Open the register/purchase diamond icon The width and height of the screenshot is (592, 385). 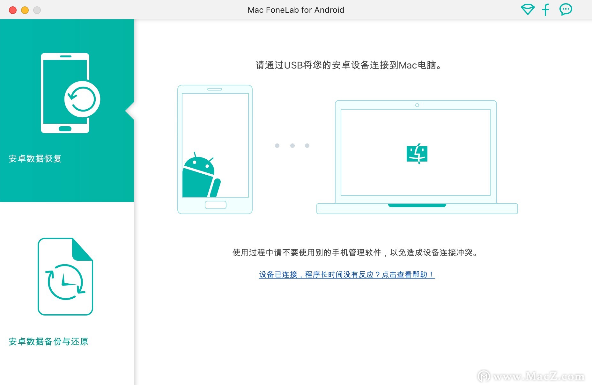point(528,10)
